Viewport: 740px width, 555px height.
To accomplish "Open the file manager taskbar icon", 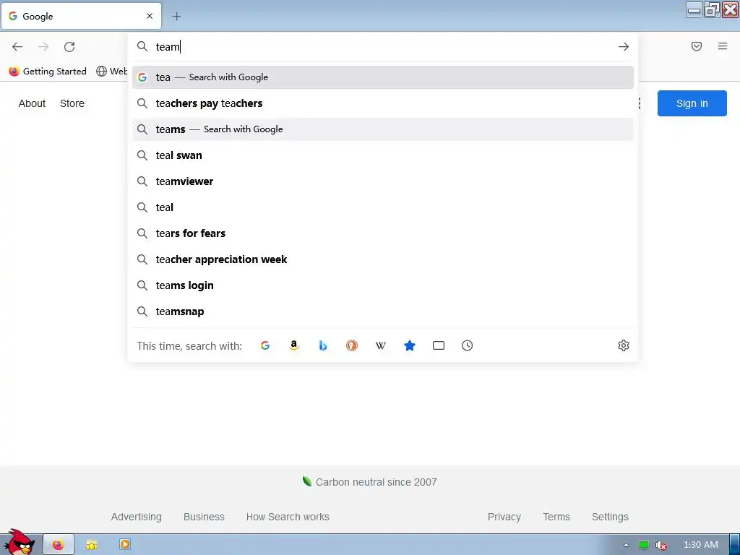I will 92,545.
